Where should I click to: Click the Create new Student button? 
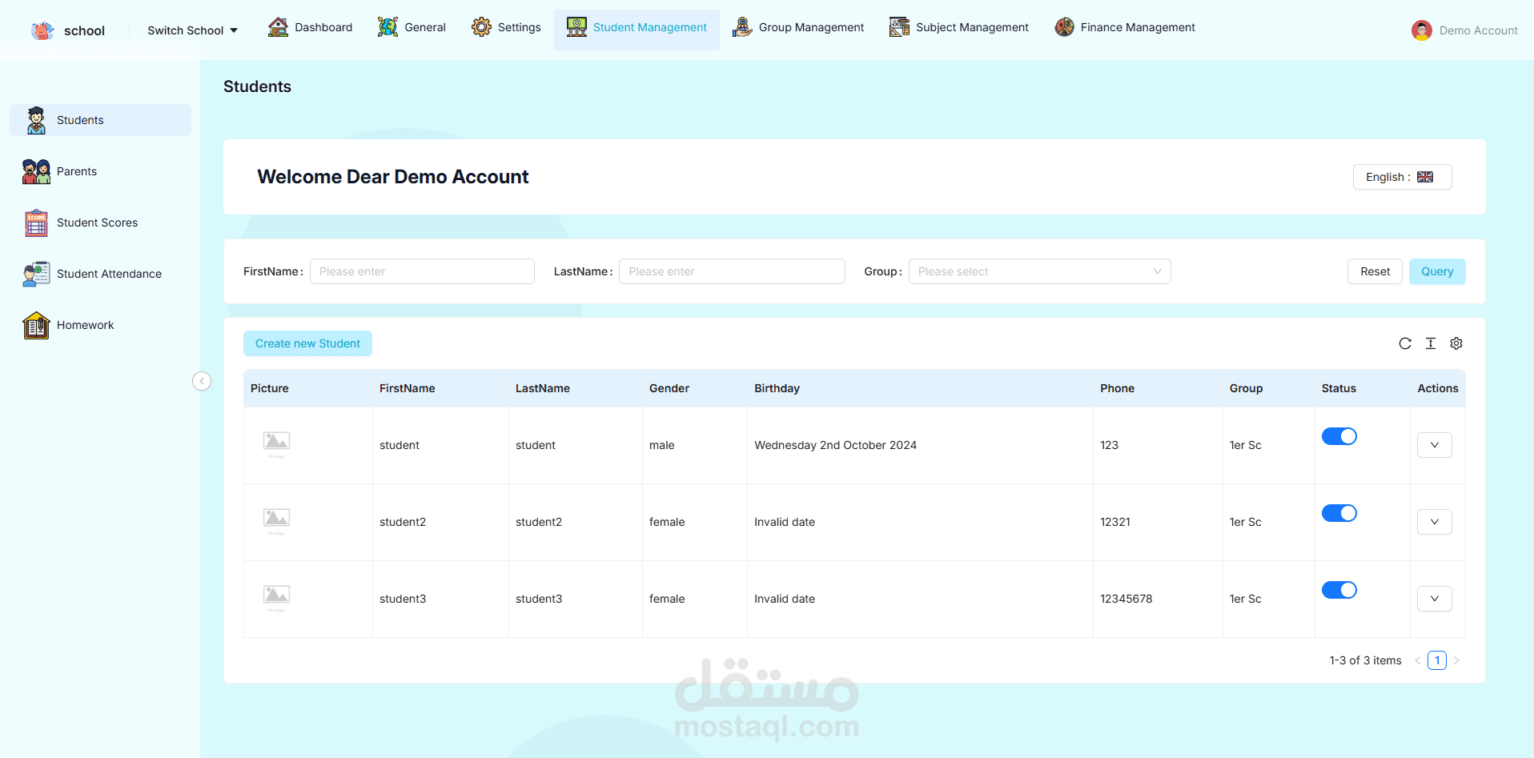pyautogui.click(x=307, y=343)
